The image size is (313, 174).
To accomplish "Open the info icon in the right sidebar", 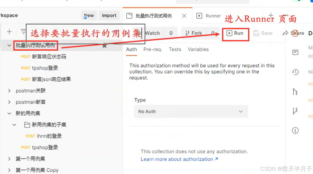I will (x=295, y=131).
